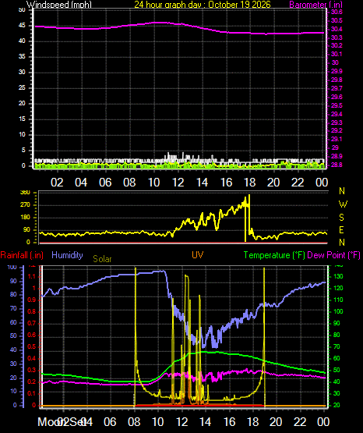Click the "Rainfall (.in)" legend label
This screenshot has width=363, height=433.
click(x=22, y=255)
